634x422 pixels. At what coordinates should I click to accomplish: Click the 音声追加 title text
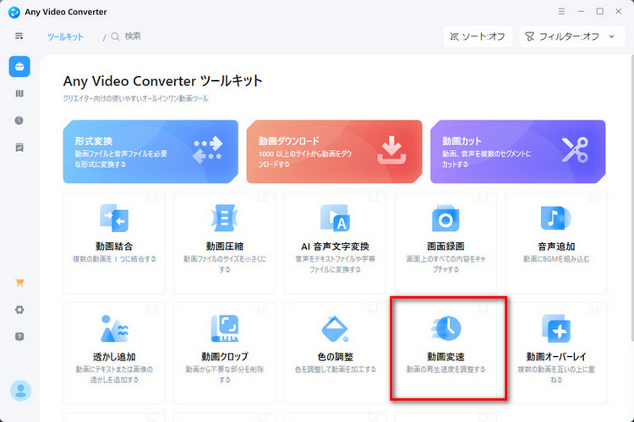click(x=556, y=246)
